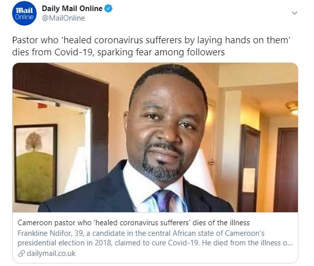The height and width of the screenshot is (266, 314).
Task: Click the brown door in the photo
Action: (285, 169)
